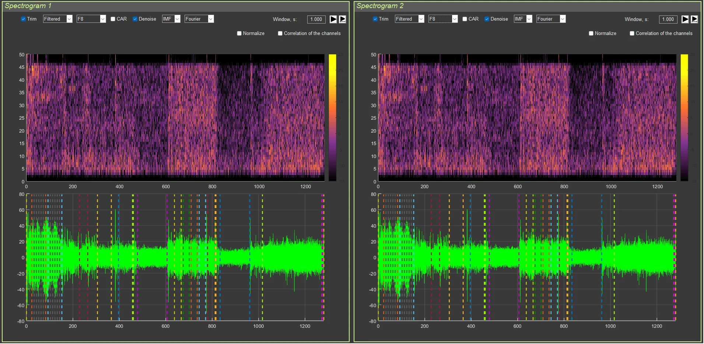This screenshot has height=344, width=704.
Task: Enable Normalize in Spectrogram 1
Action: [239, 34]
